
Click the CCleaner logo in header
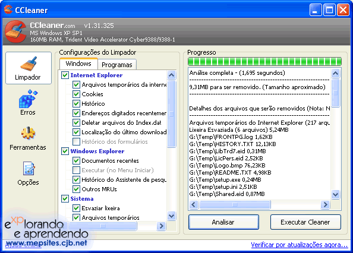[x=15, y=31]
